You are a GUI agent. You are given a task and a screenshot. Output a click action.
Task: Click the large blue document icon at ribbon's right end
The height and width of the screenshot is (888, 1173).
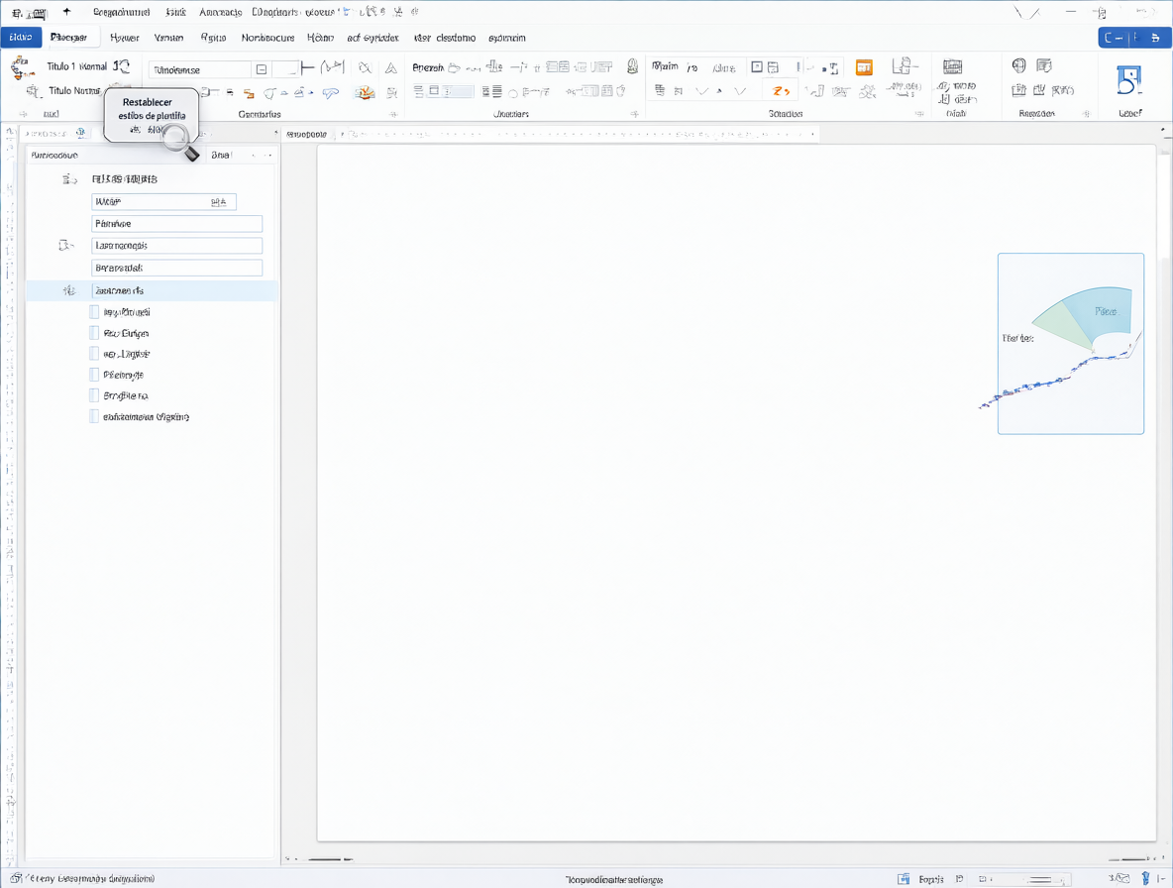(x=1129, y=80)
